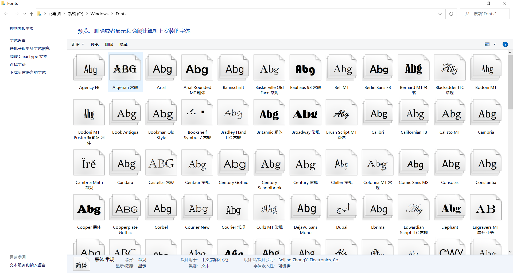Select the Courier New font icon
513x273 pixels.
[x=197, y=207]
